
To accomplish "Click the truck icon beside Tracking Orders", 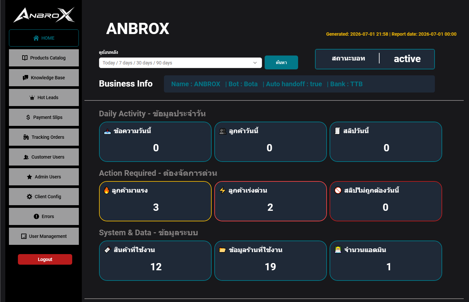I will (26, 137).
